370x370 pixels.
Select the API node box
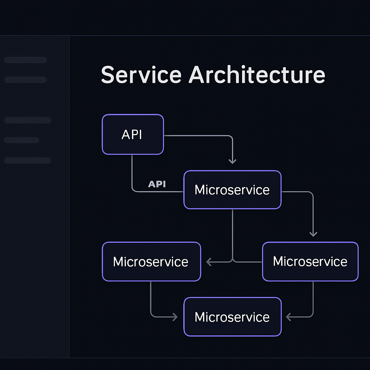[x=133, y=134]
